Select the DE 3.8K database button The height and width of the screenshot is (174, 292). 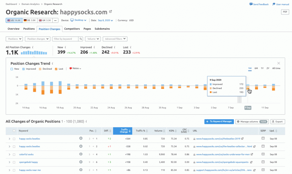coord(29,20)
